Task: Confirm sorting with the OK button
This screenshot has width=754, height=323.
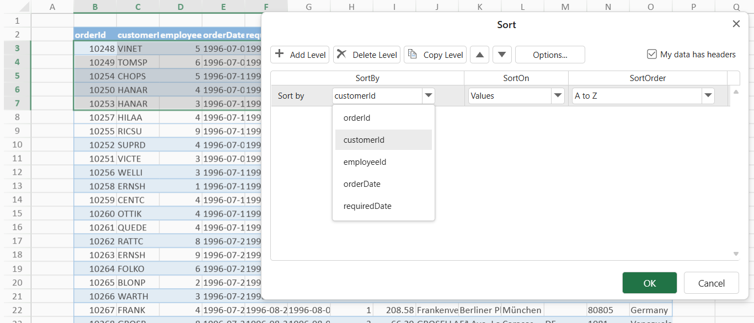Action: point(649,283)
